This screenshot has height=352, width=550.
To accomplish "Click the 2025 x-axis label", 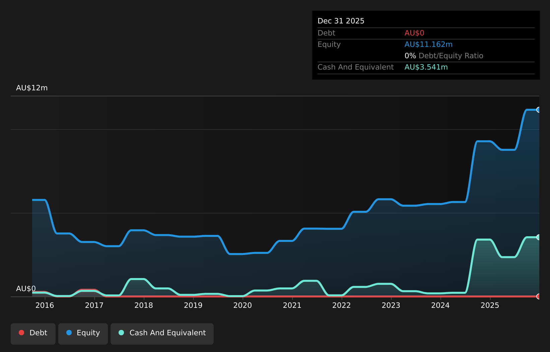I will point(490,305).
